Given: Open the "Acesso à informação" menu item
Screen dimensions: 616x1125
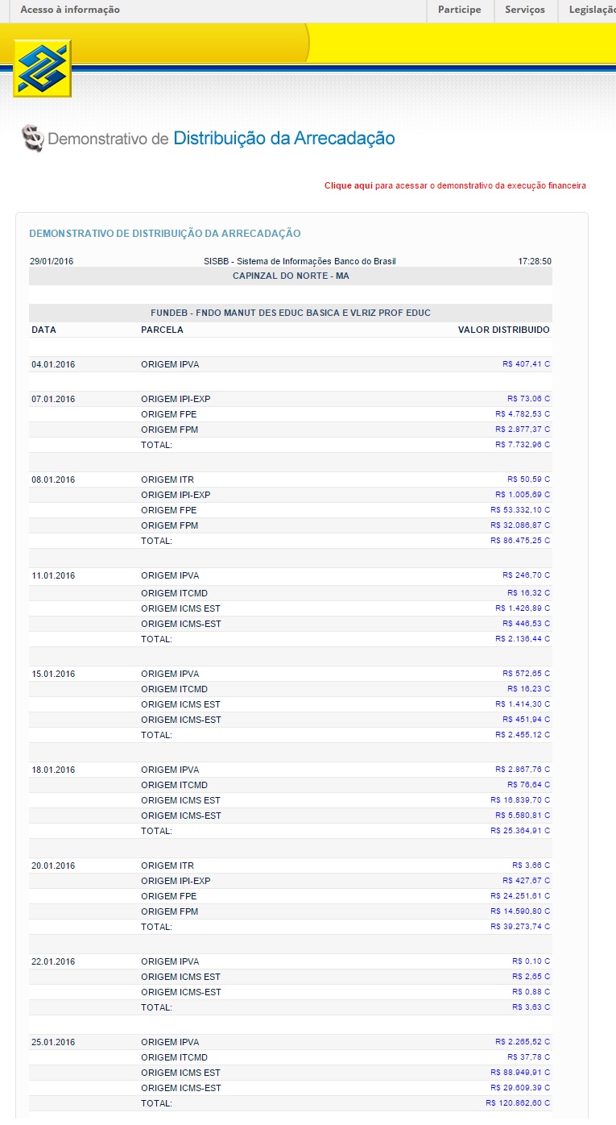Looking at the screenshot, I should (70, 10).
